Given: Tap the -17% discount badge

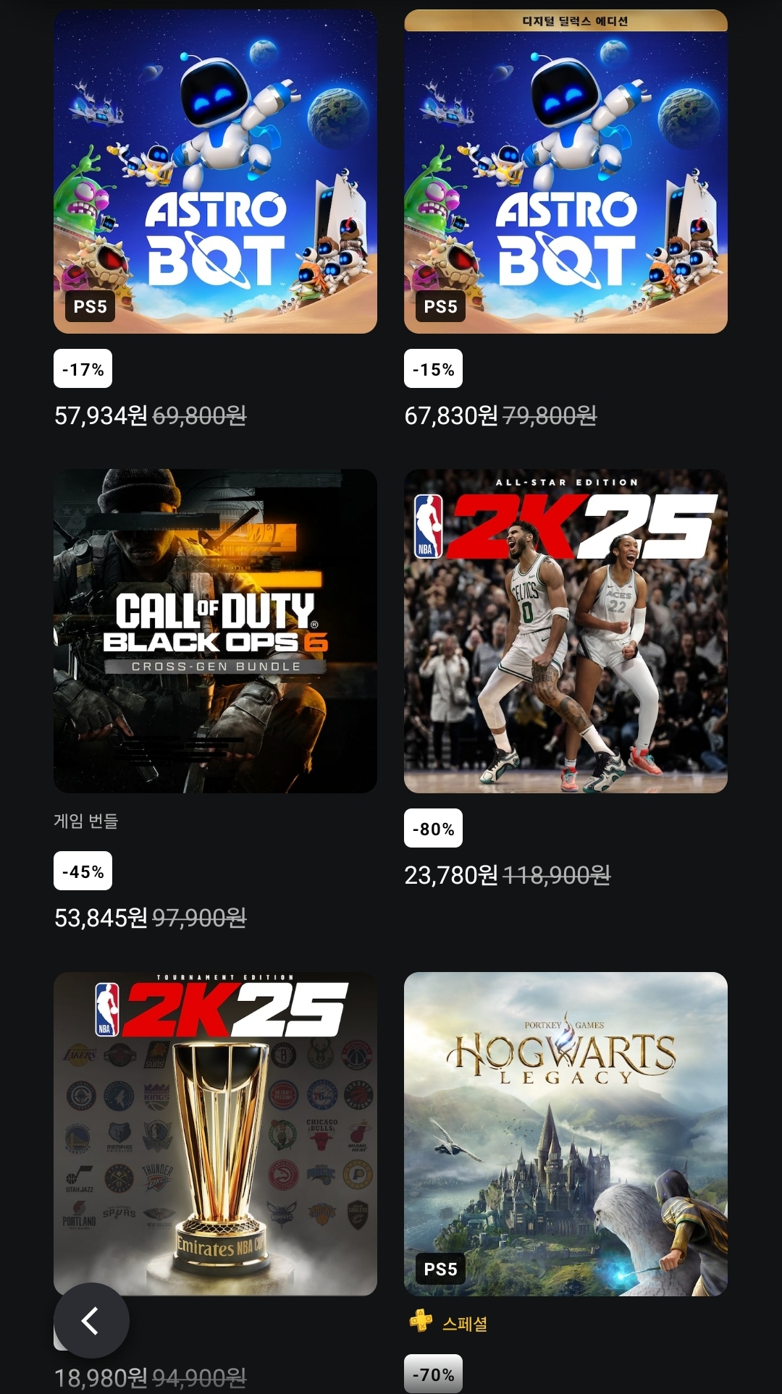Looking at the screenshot, I should (x=83, y=369).
